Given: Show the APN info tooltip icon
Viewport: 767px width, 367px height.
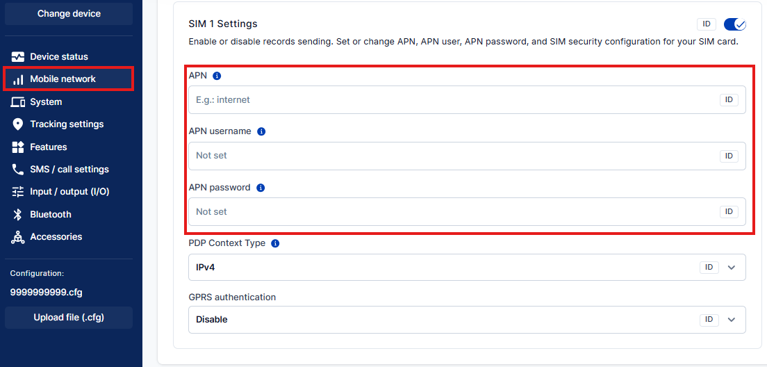Looking at the screenshot, I should pyautogui.click(x=217, y=76).
